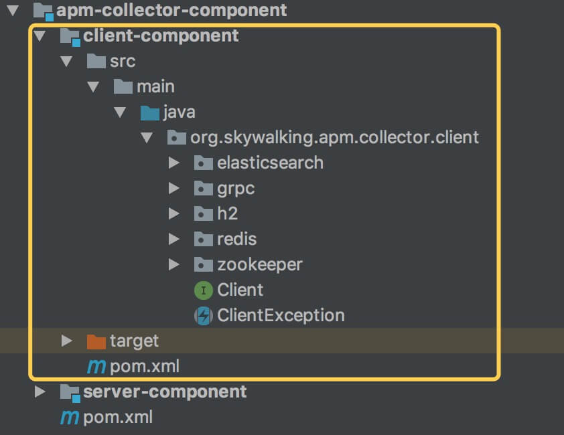Expand the target folder

[x=66, y=341]
